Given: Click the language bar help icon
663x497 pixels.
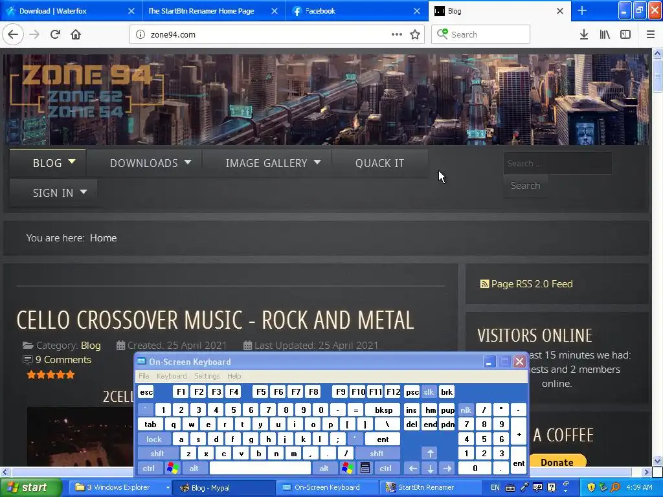Looking at the screenshot, I should 552,487.
